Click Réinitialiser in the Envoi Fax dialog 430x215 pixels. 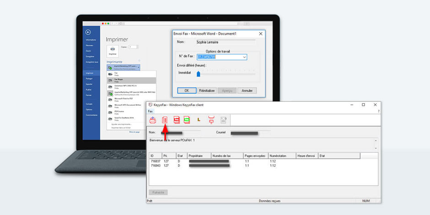[x=207, y=90]
